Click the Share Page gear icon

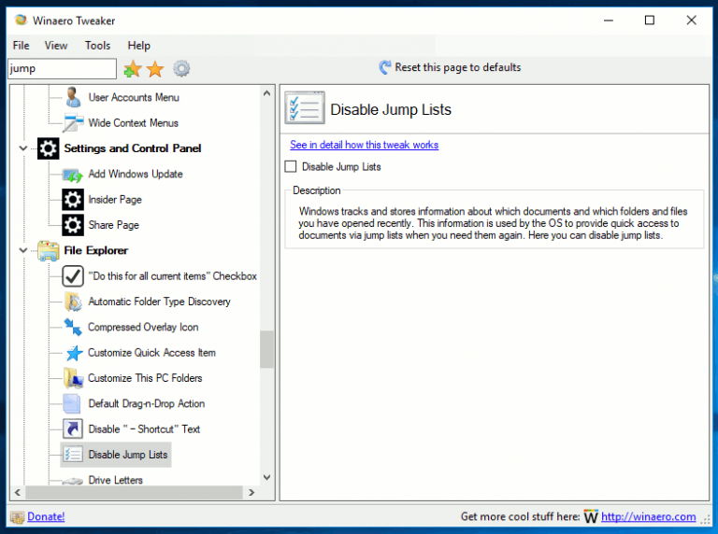click(73, 225)
